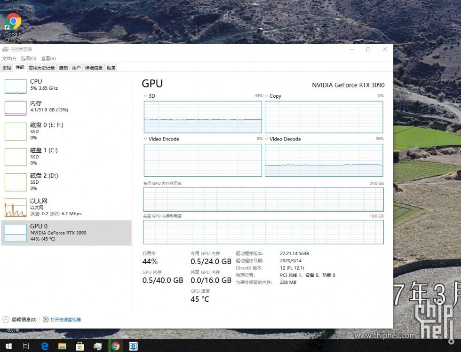The image size is (461, 352).
Task: Select GPU 0 in the performance sidebar
Action: click(x=66, y=233)
